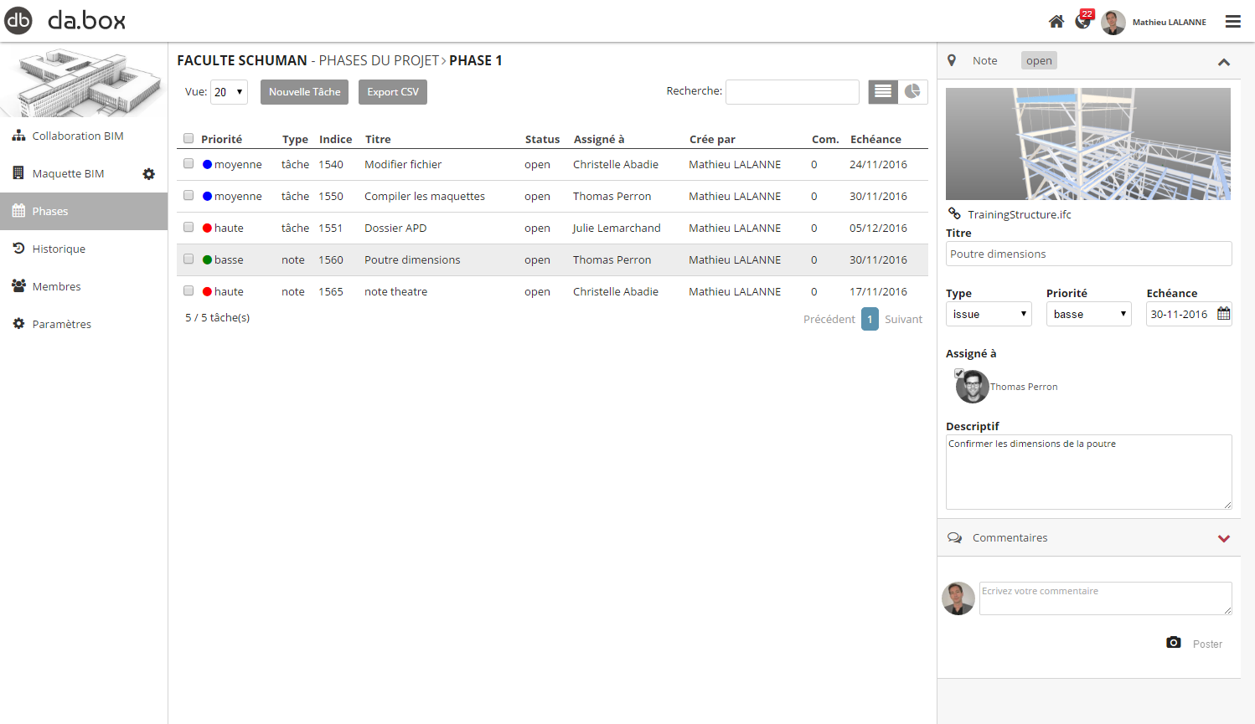Click the note location pin icon
The image size is (1255, 724).
(952, 60)
